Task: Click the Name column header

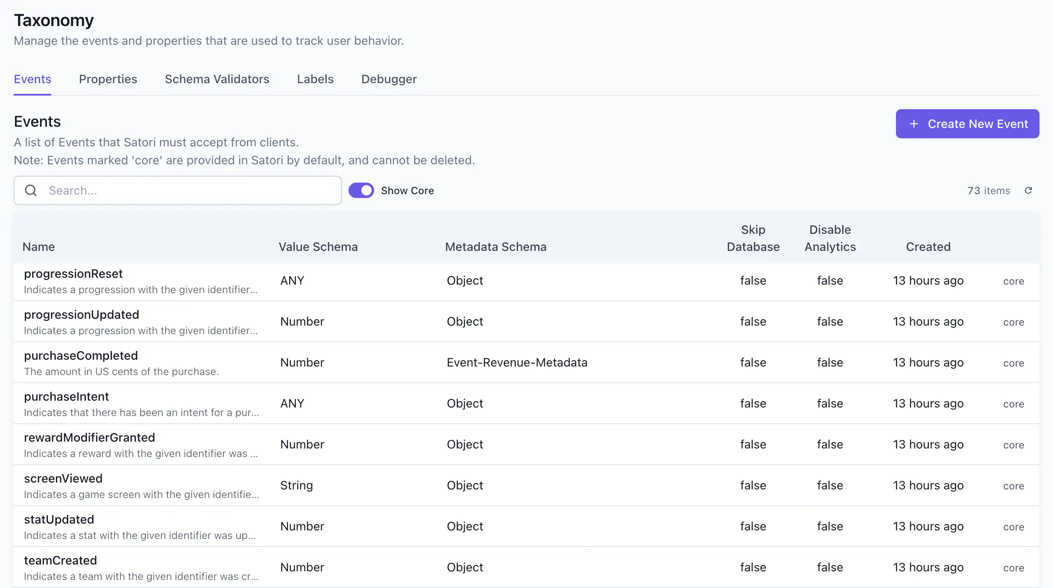Action: click(38, 247)
